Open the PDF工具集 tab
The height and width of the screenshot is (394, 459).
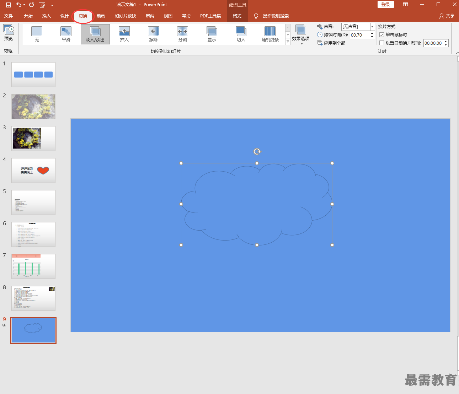[210, 16]
